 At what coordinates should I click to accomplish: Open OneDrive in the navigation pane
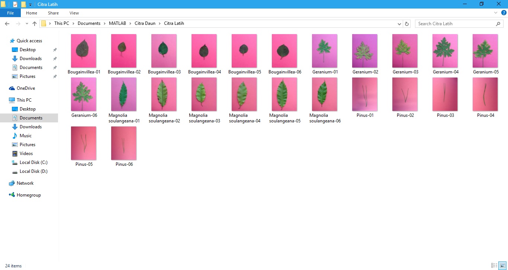[26, 88]
